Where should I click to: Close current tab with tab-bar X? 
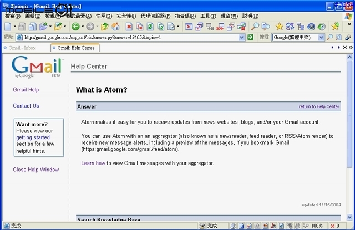(345, 48)
